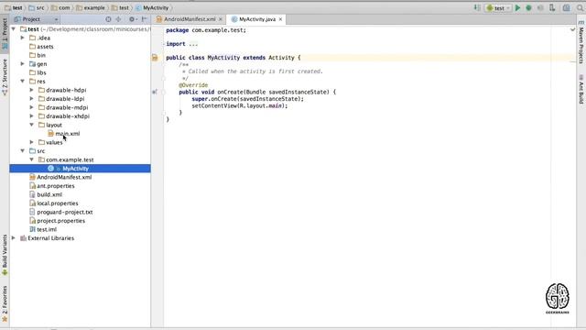Click the Search Everywhere magnifier
This screenshot has height=330, width=586.
pos(580,8)
